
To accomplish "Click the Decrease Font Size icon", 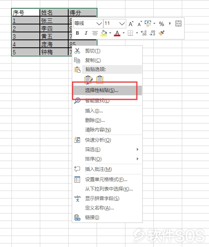I will point(140,24).
